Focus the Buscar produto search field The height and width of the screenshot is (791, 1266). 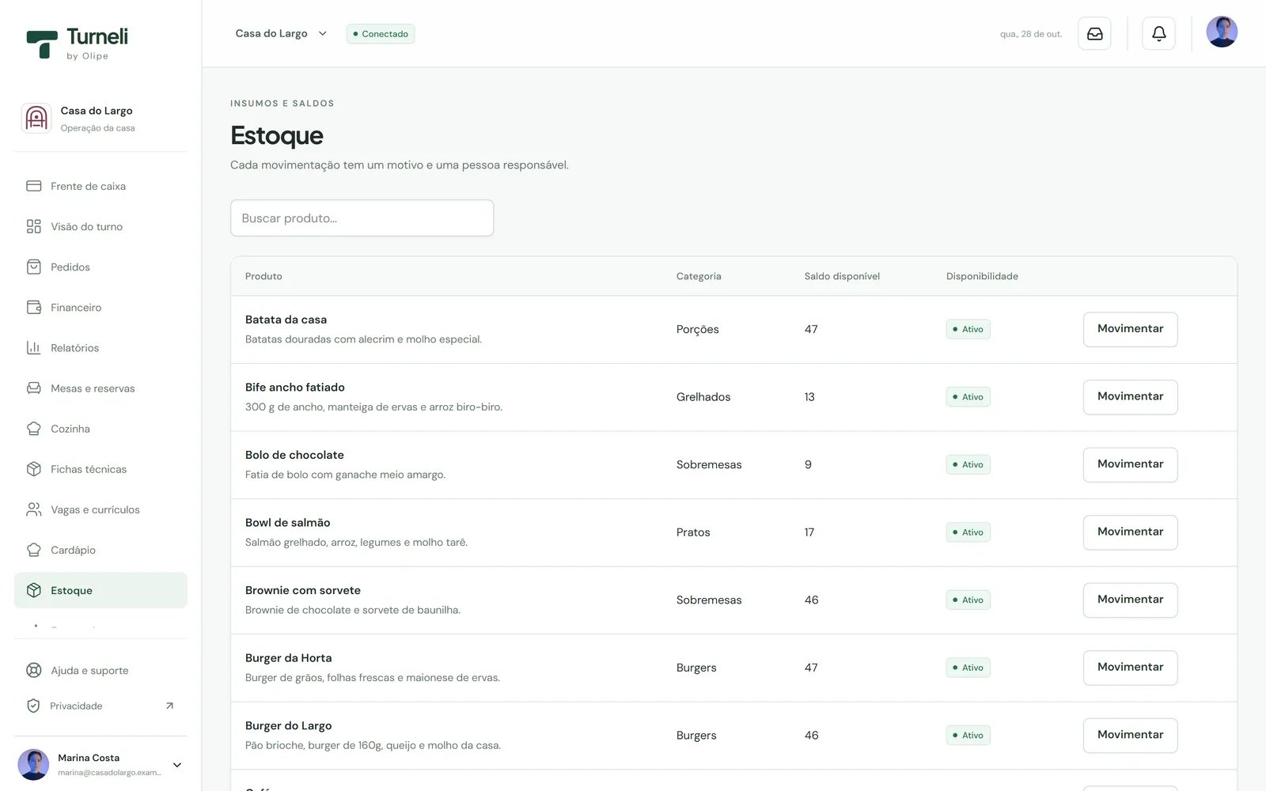[362, 218]
